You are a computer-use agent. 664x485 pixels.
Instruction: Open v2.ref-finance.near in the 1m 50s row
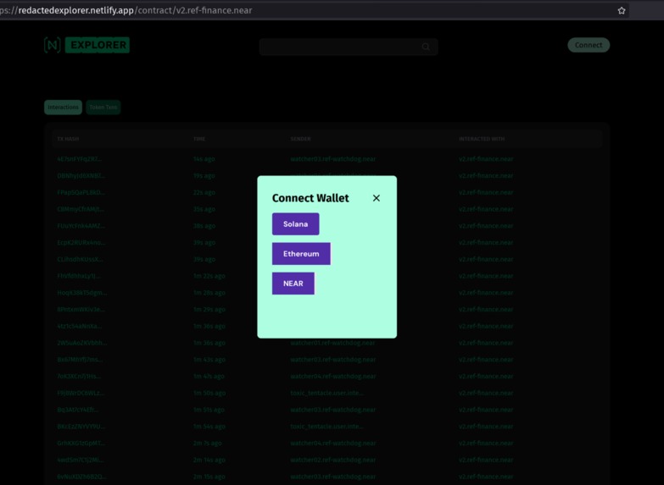click(x=486, y=393)
